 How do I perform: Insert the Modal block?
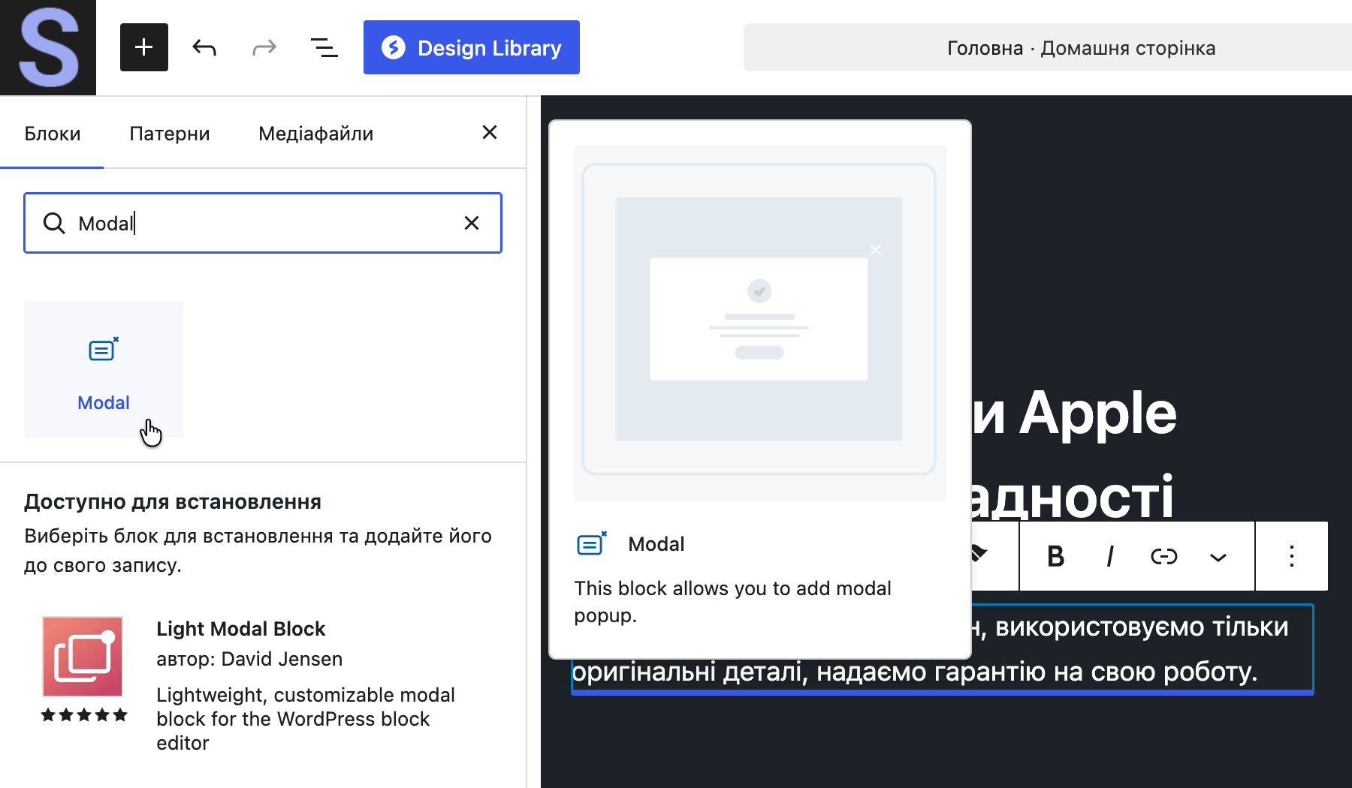click(104, 369)
